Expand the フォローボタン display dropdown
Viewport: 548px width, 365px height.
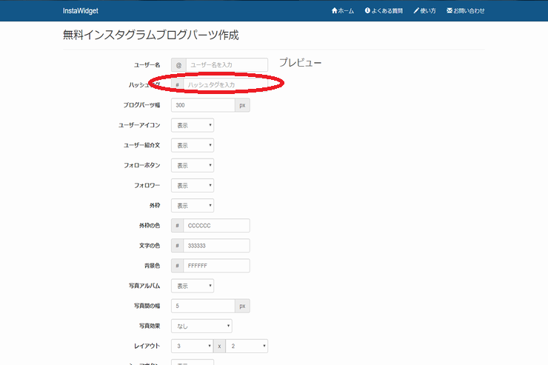[x=193, y=165]
